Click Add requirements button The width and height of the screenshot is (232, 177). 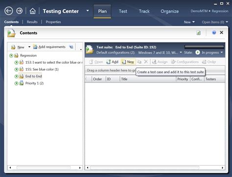pos(49,47)
